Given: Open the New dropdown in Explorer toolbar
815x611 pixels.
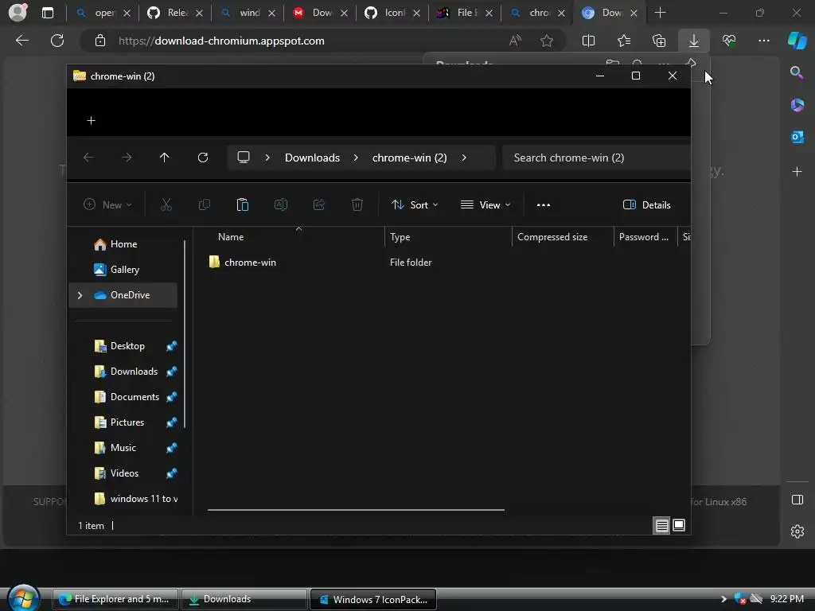Looking at the screenshot, I should [x=107, y=204].
